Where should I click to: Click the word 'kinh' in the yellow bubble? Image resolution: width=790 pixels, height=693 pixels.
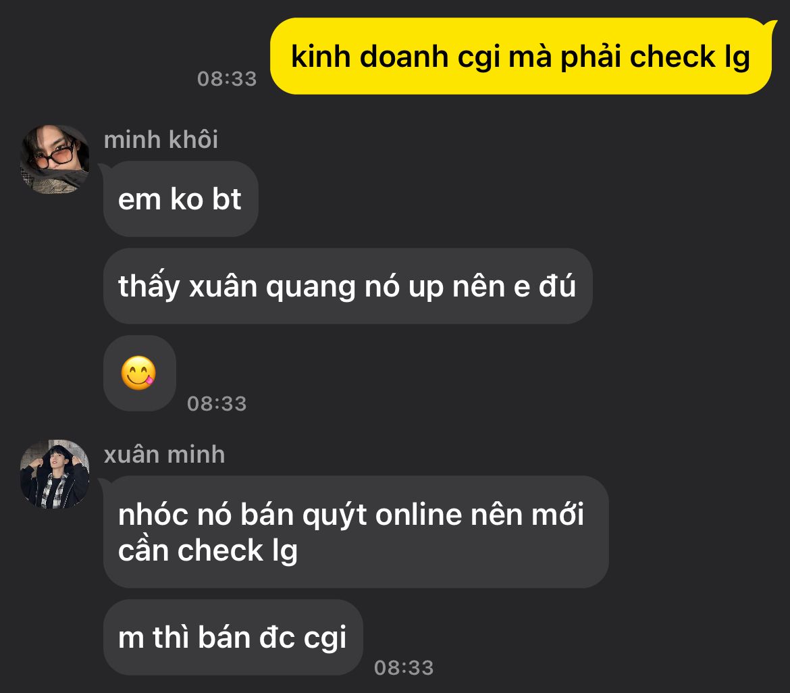click(321, 56)
